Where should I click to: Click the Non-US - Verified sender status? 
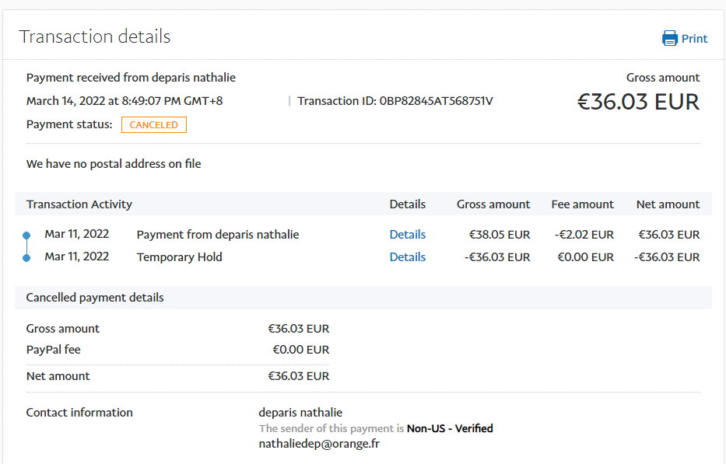pyautogui.click(x=450, y=428)
